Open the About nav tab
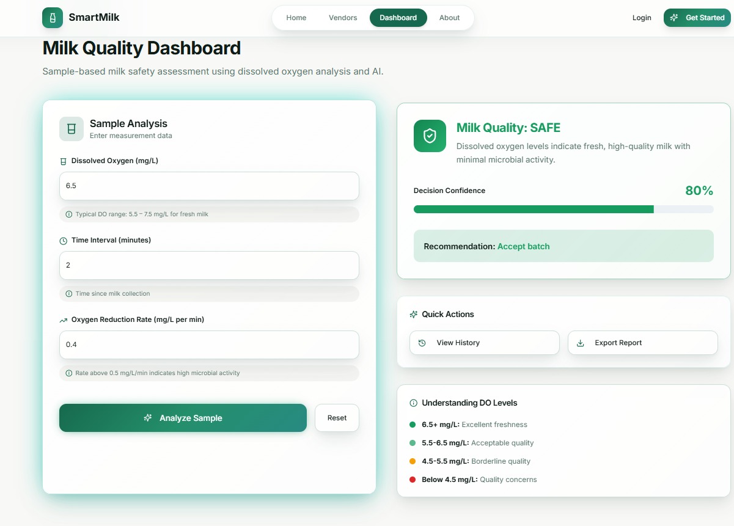The image size is (734, 526). 449,18
